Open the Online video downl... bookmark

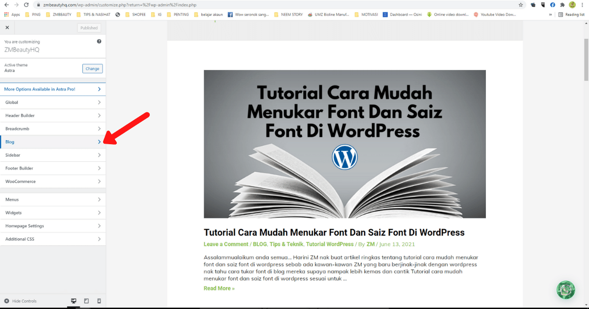pos(448,15)
